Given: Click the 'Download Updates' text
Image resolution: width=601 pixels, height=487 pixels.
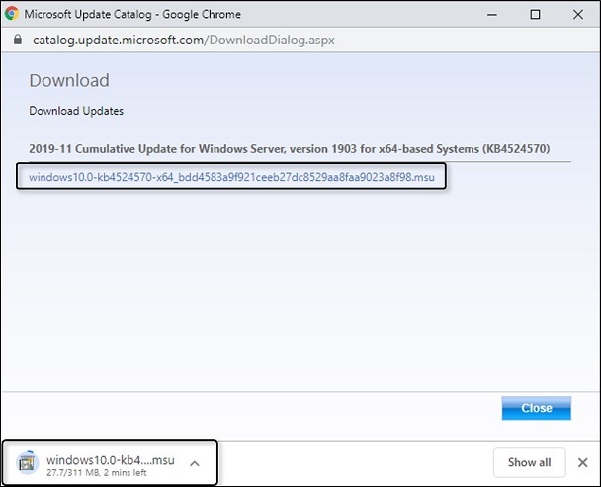Looking at the screenshot, I should (x=76, y=111).
